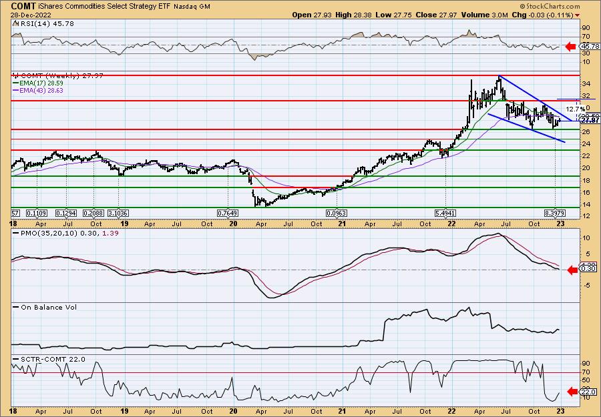
Task: Click the 0.1294 dividend label
Action: click(x=66, y=213)
